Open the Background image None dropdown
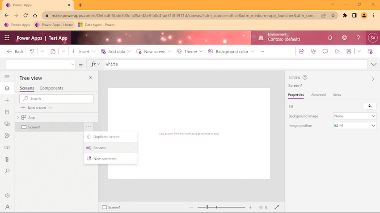380x213 pixels. click(355, 116)
